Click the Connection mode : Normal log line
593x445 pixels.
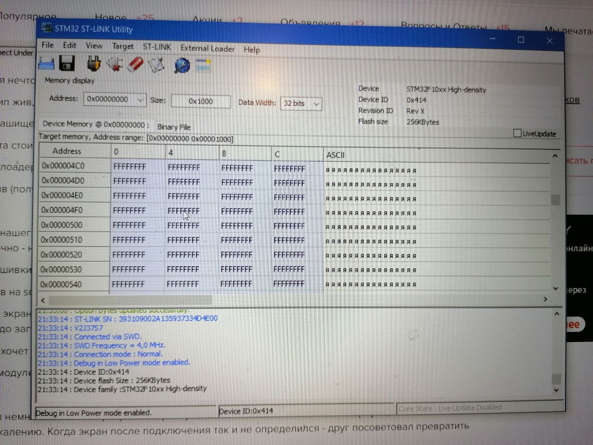coord(100,354)
